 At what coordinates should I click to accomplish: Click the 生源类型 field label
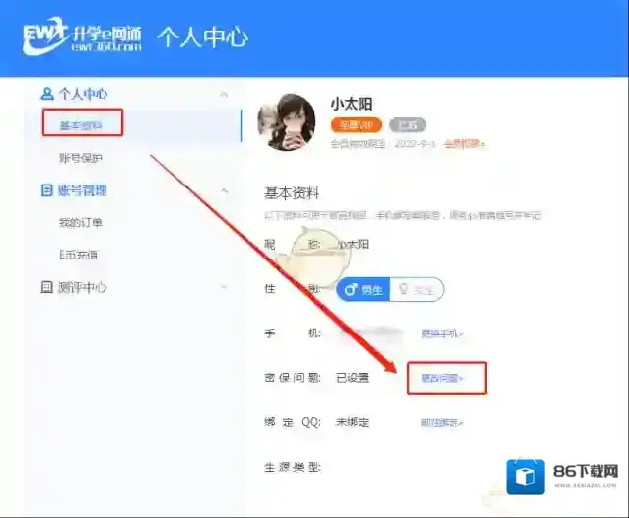tap(293, 467)
